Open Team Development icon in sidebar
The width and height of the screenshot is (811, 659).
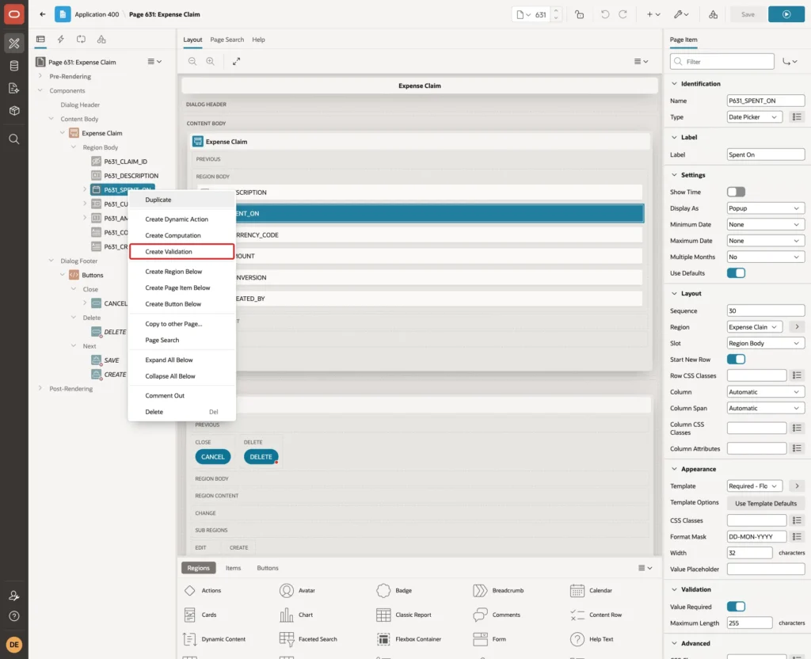pos(14,89)
